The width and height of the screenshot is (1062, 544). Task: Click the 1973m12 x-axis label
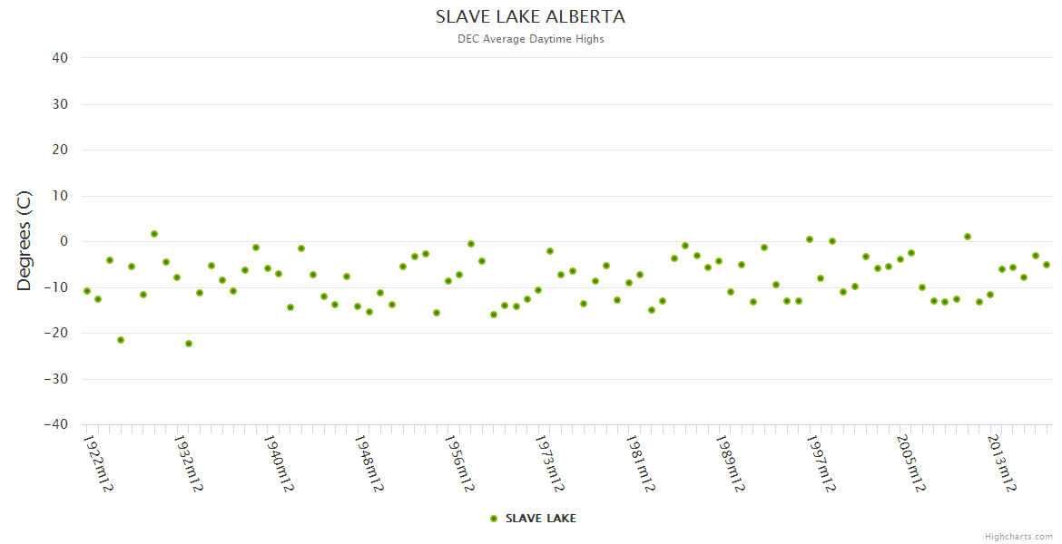[549, 463]
